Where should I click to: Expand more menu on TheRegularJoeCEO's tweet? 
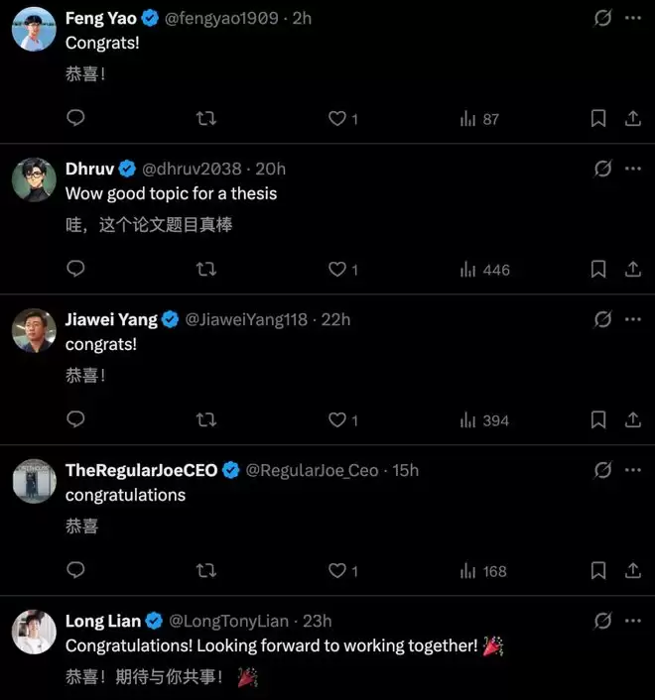[x=633, y=470]
